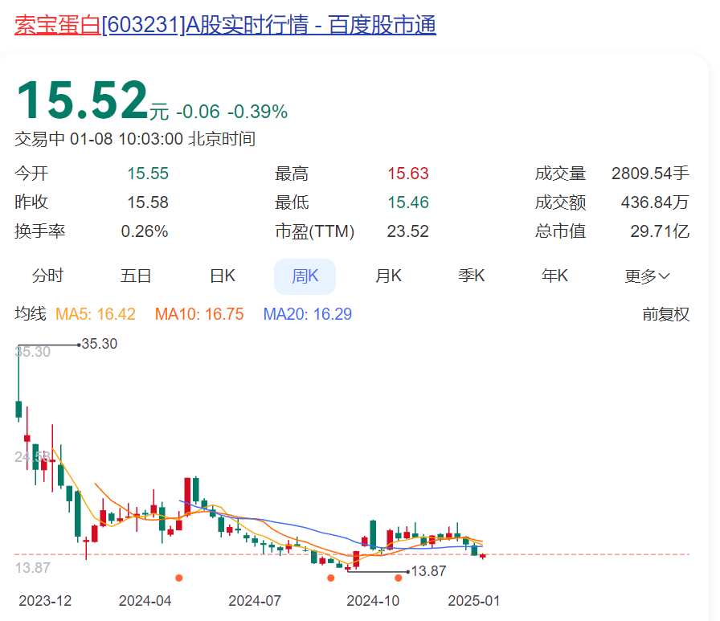The image size is (720, 621).
Task: Select the 周K chart tab
Action: (305, 276)
